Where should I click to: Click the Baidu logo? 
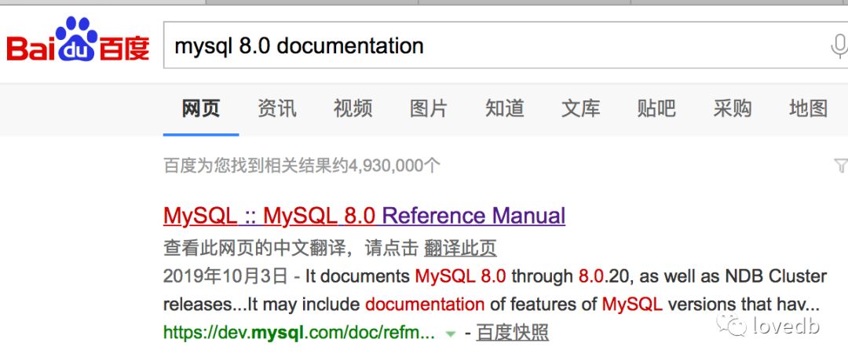click(78, 39)
